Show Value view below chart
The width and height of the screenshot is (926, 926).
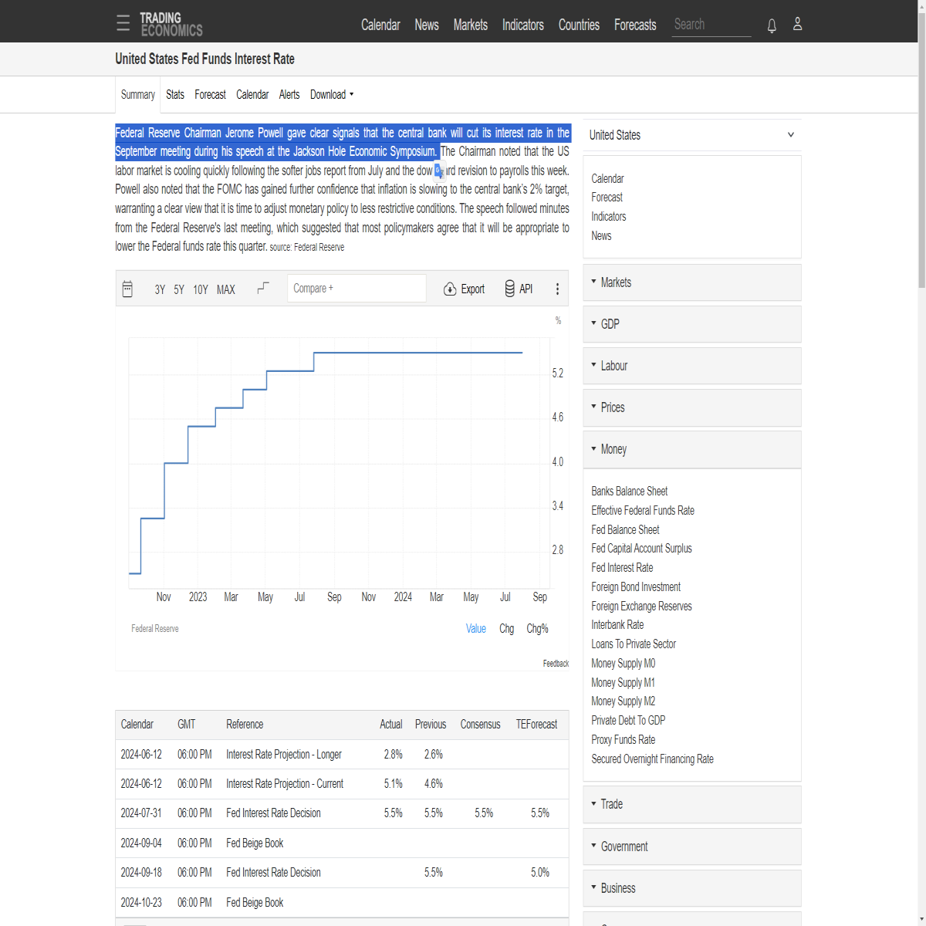(x=476, y=628)
